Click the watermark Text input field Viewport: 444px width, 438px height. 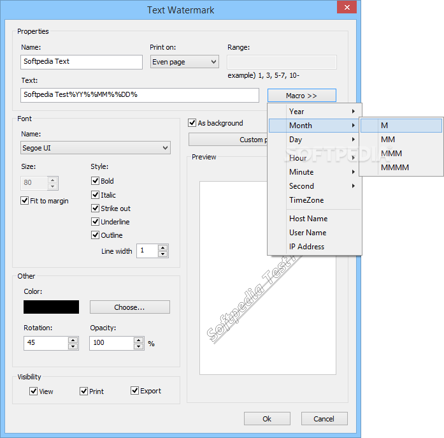(x=140, y=95)
